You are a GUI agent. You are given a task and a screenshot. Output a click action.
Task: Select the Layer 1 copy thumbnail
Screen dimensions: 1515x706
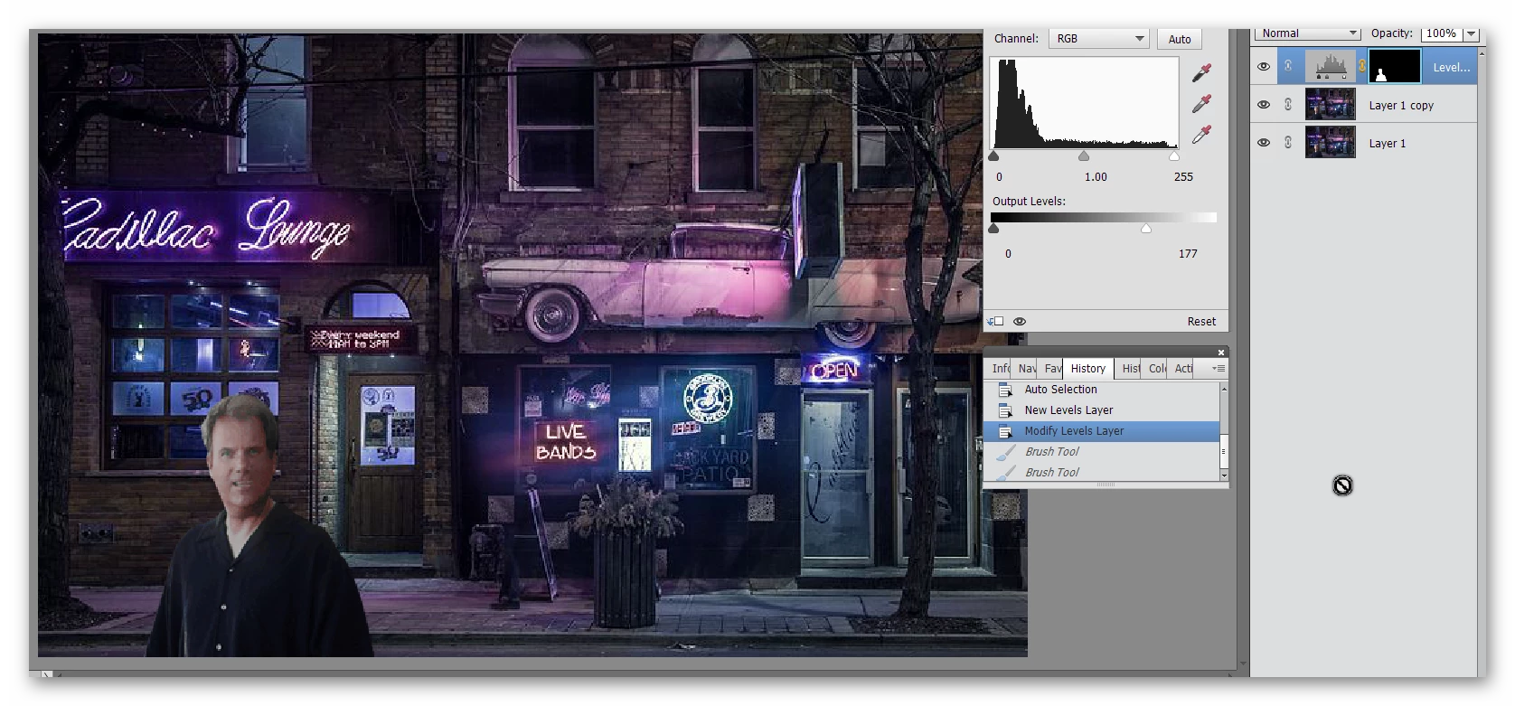pos(1331,104)
